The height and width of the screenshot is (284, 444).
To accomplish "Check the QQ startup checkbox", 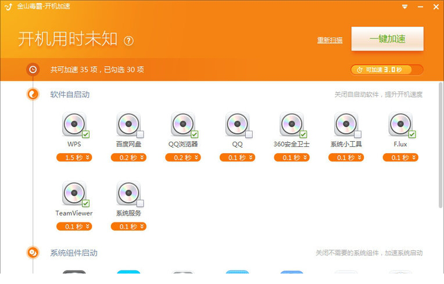I will (x=249, y=134).
